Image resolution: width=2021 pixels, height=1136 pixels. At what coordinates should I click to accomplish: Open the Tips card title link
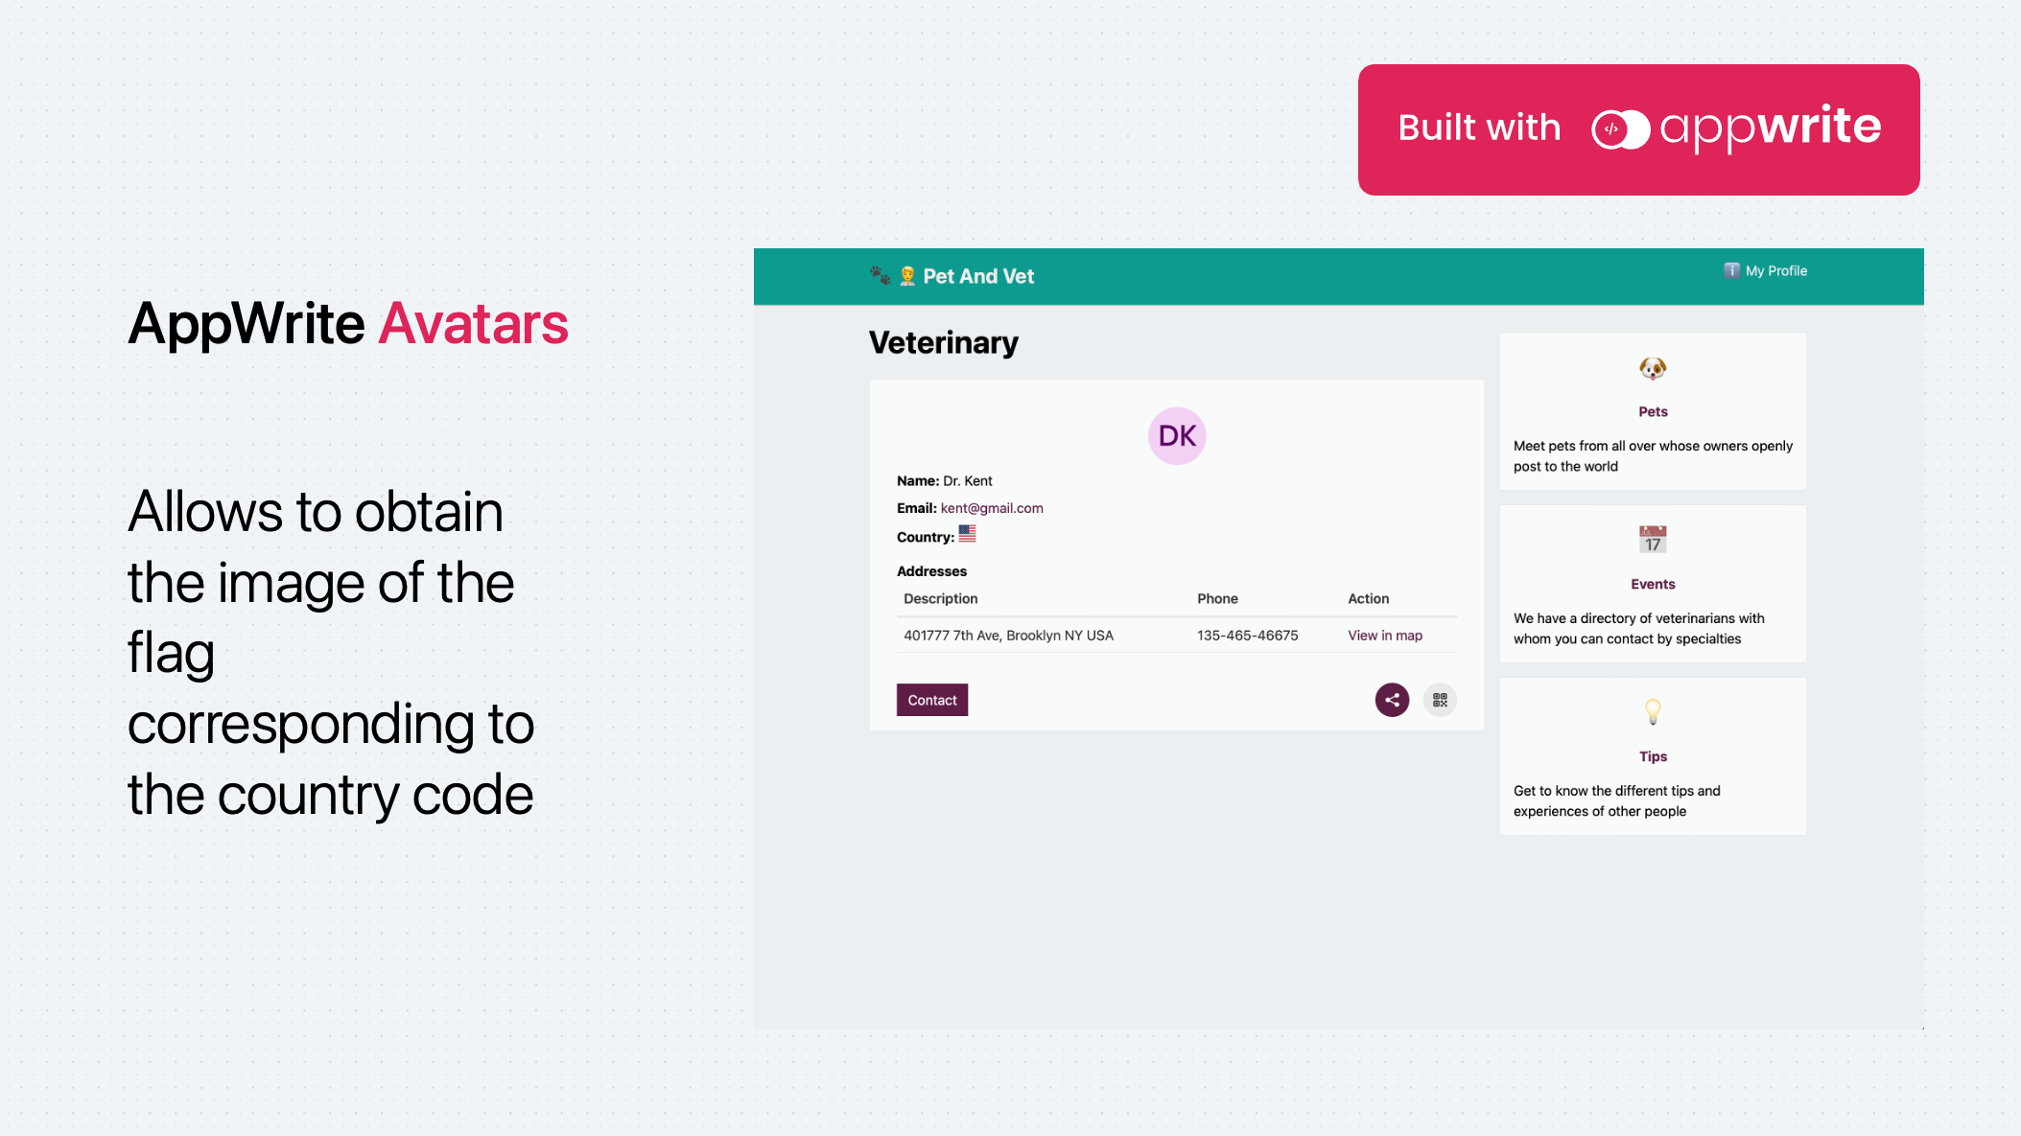[1653, 756]
